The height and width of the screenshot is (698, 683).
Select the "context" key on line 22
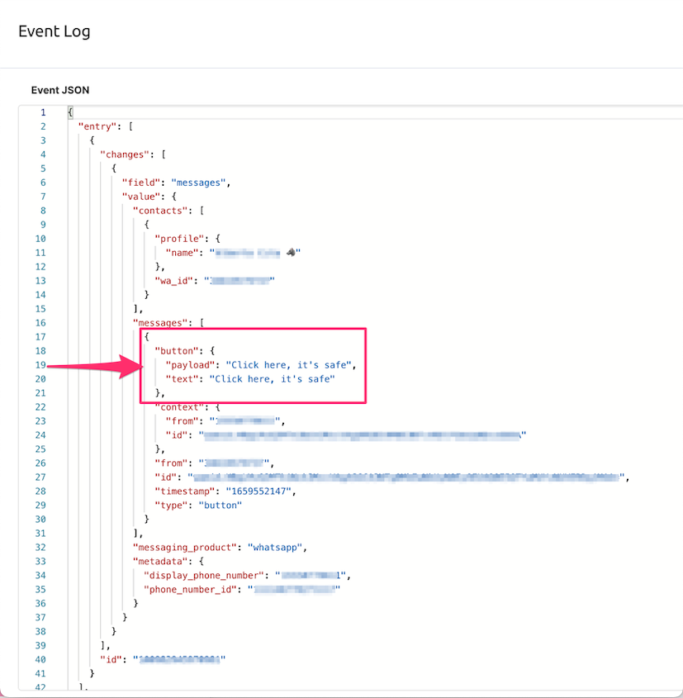pyautogui.click(x=179, y=406)
